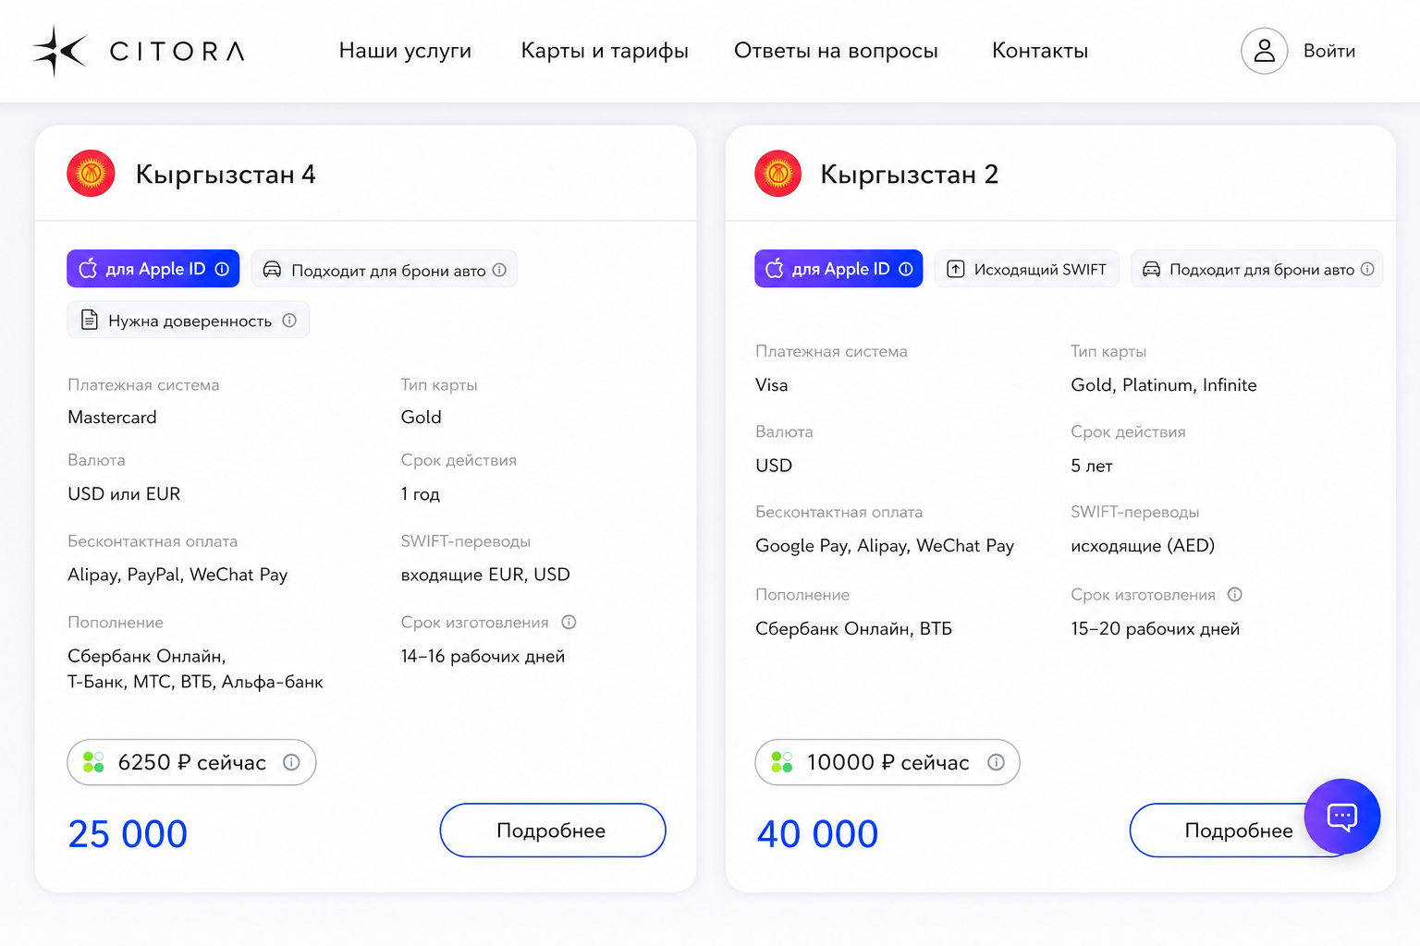The width and height of the screenshot is (1420, 946).
Task: Click green dots icon beside 6250 ₽
Action: pos(93,762)
